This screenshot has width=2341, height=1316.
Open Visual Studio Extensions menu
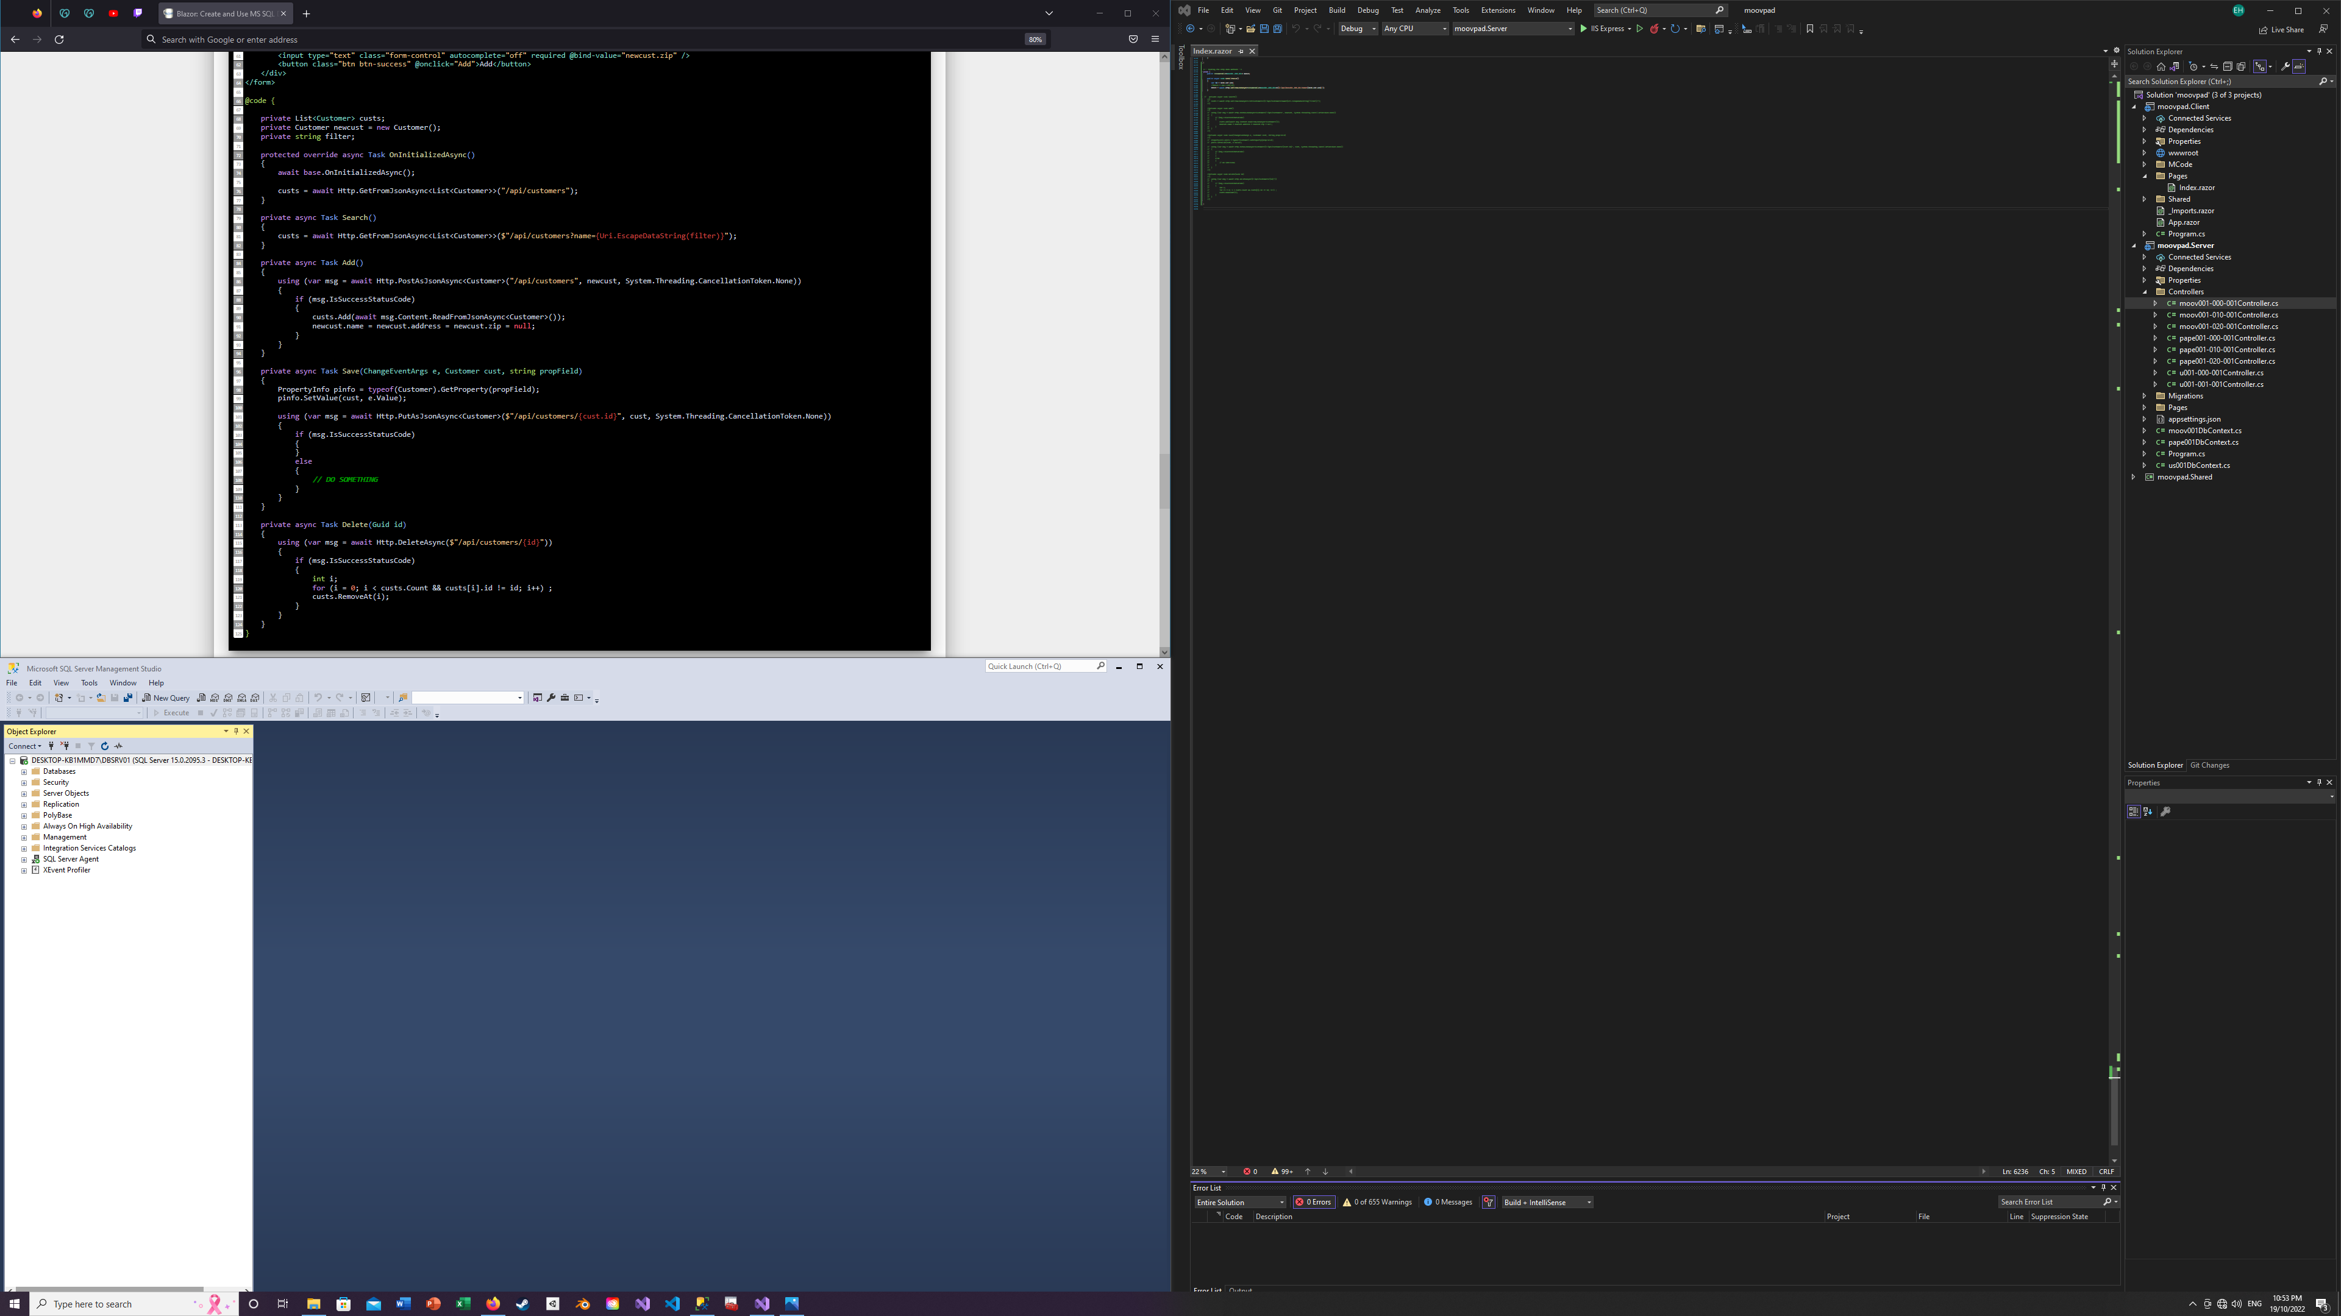1498,10
